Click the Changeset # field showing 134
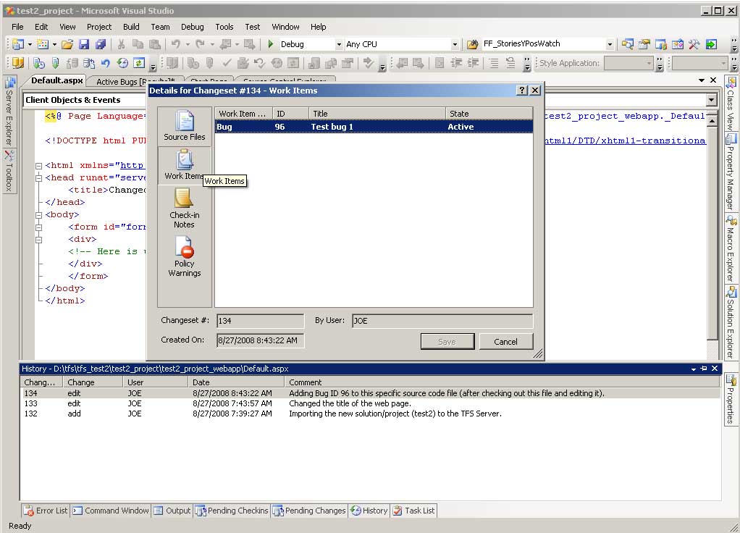Screen dimensions: 740x533 click(x=261, y=321)
